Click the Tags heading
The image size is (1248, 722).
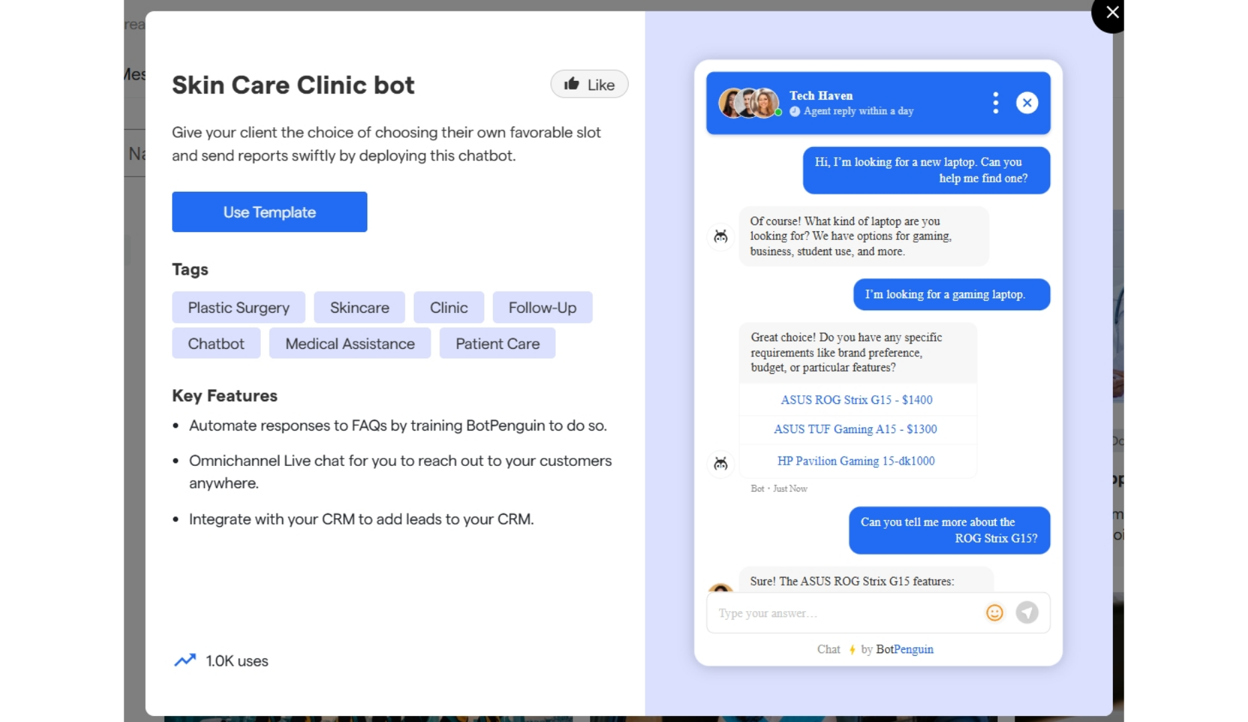(190, 269)
